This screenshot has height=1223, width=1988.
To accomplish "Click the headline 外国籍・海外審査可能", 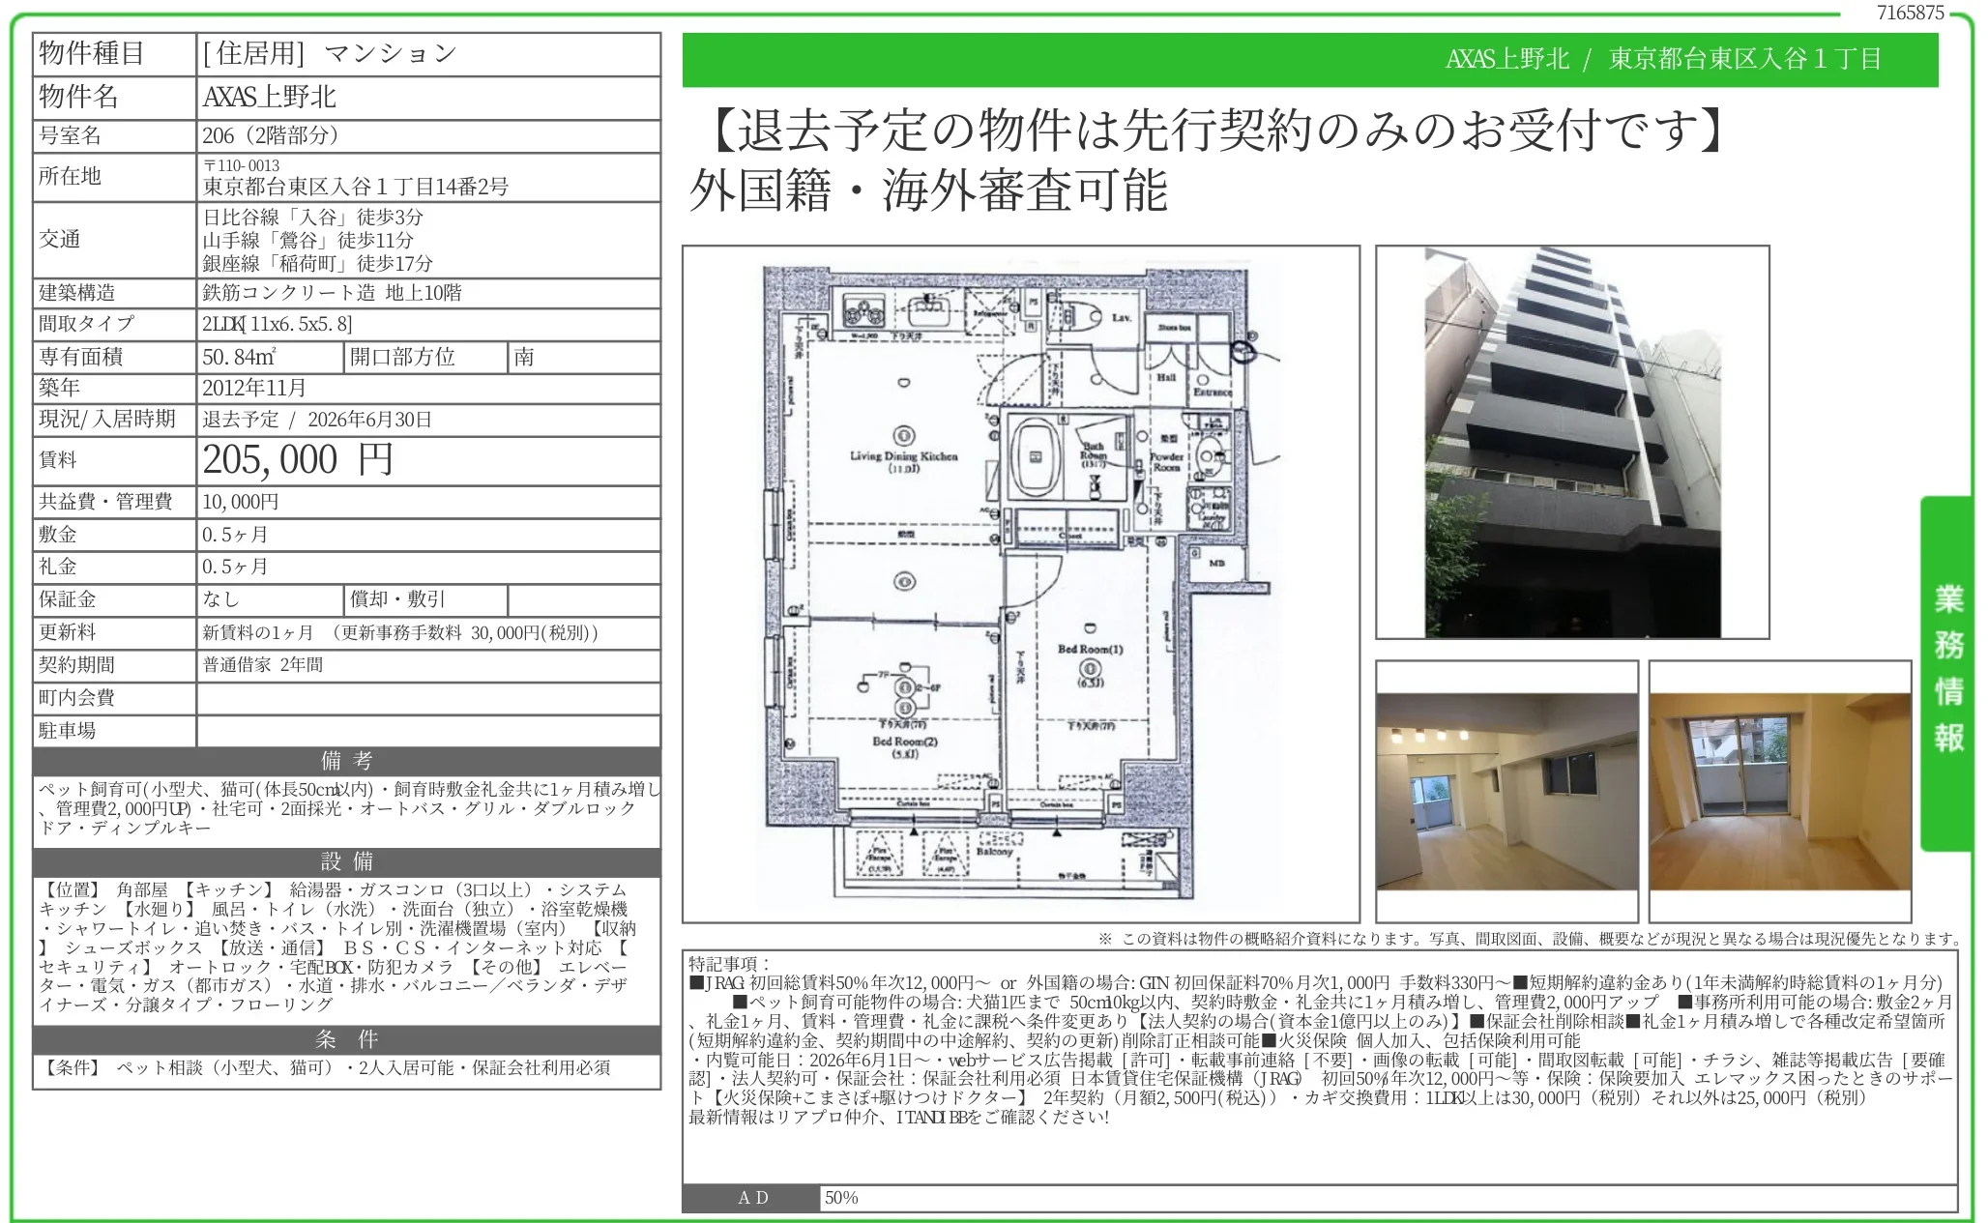I will click(928, 189).
